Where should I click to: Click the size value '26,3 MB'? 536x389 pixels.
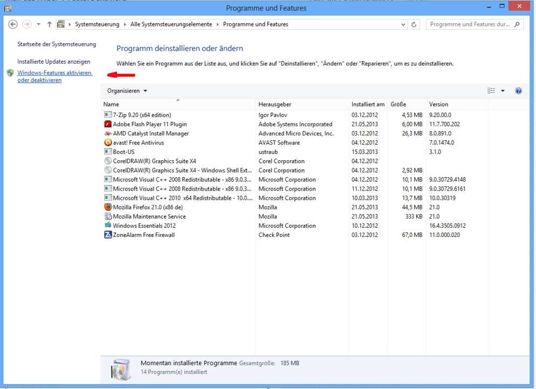pos(412,133)
